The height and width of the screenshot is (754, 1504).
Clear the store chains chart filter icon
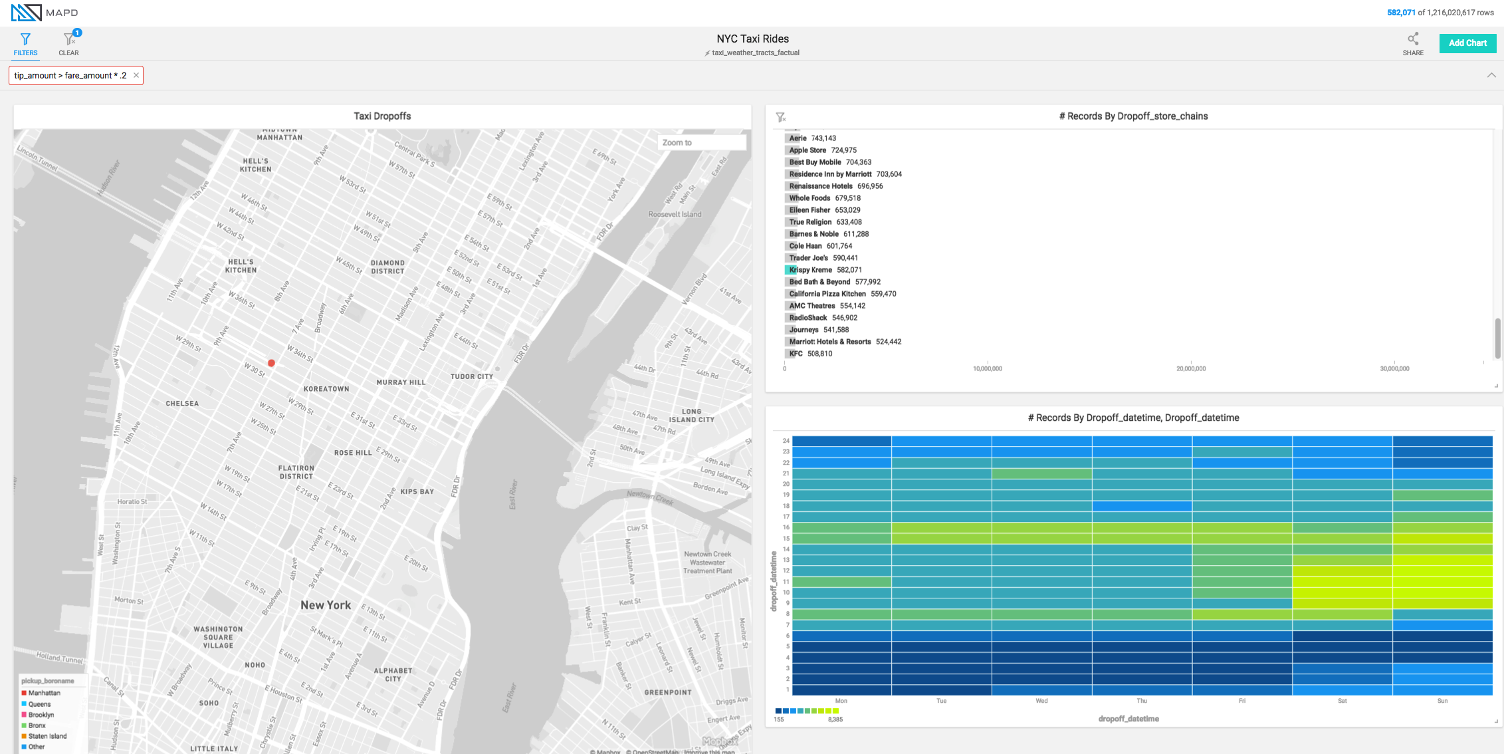coord(781,117)
